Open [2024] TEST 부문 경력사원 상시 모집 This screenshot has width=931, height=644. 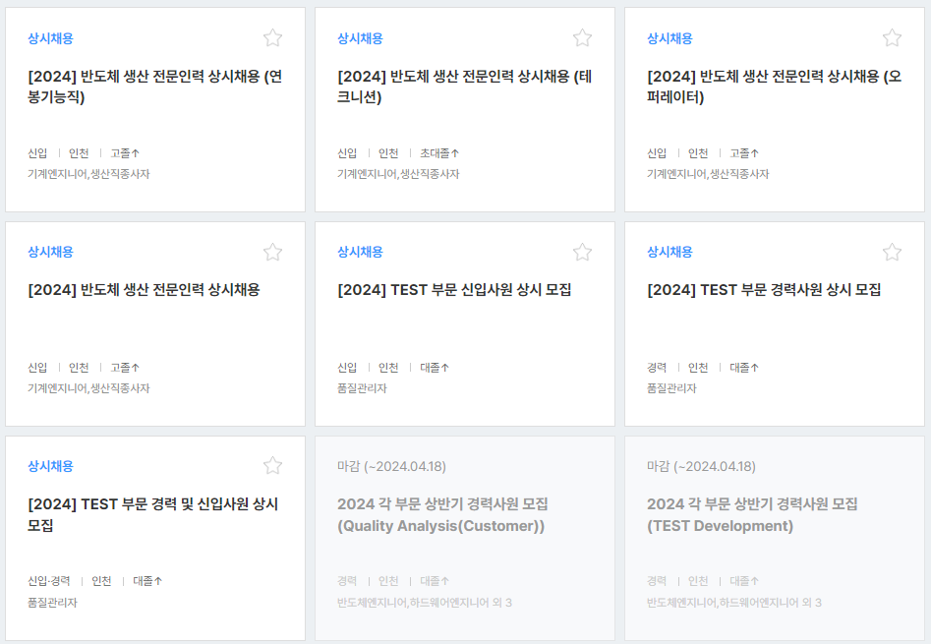click(x=764, y=290)
